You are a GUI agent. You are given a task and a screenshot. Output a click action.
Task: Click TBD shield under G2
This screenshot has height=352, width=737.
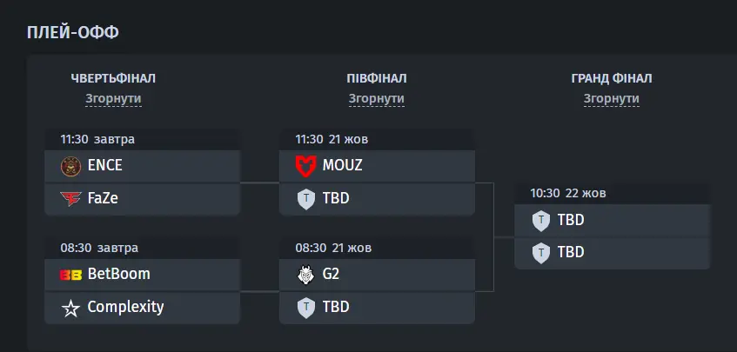coord(306,308)
